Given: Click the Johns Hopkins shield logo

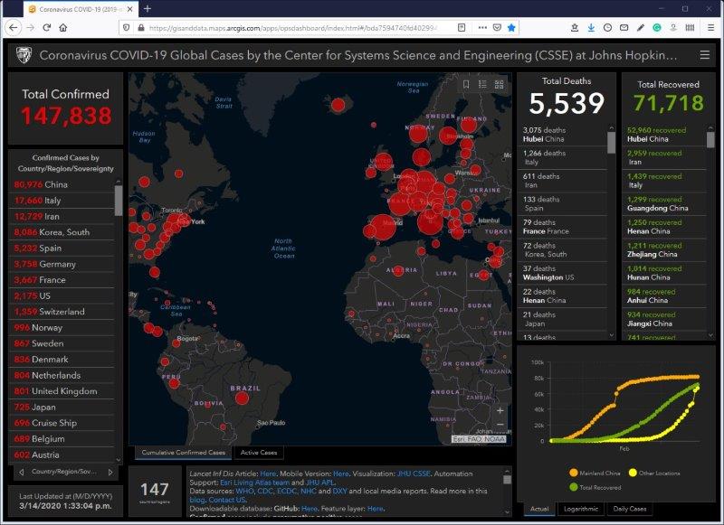Looking at the screenshot, I should click(x=24, y=55).
